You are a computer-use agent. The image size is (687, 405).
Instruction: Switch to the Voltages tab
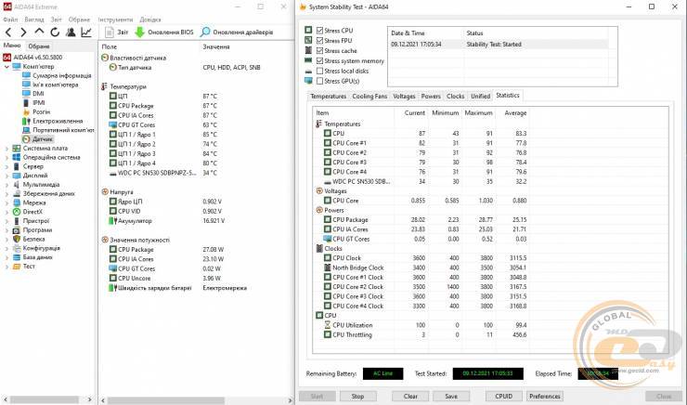[404, 96]
